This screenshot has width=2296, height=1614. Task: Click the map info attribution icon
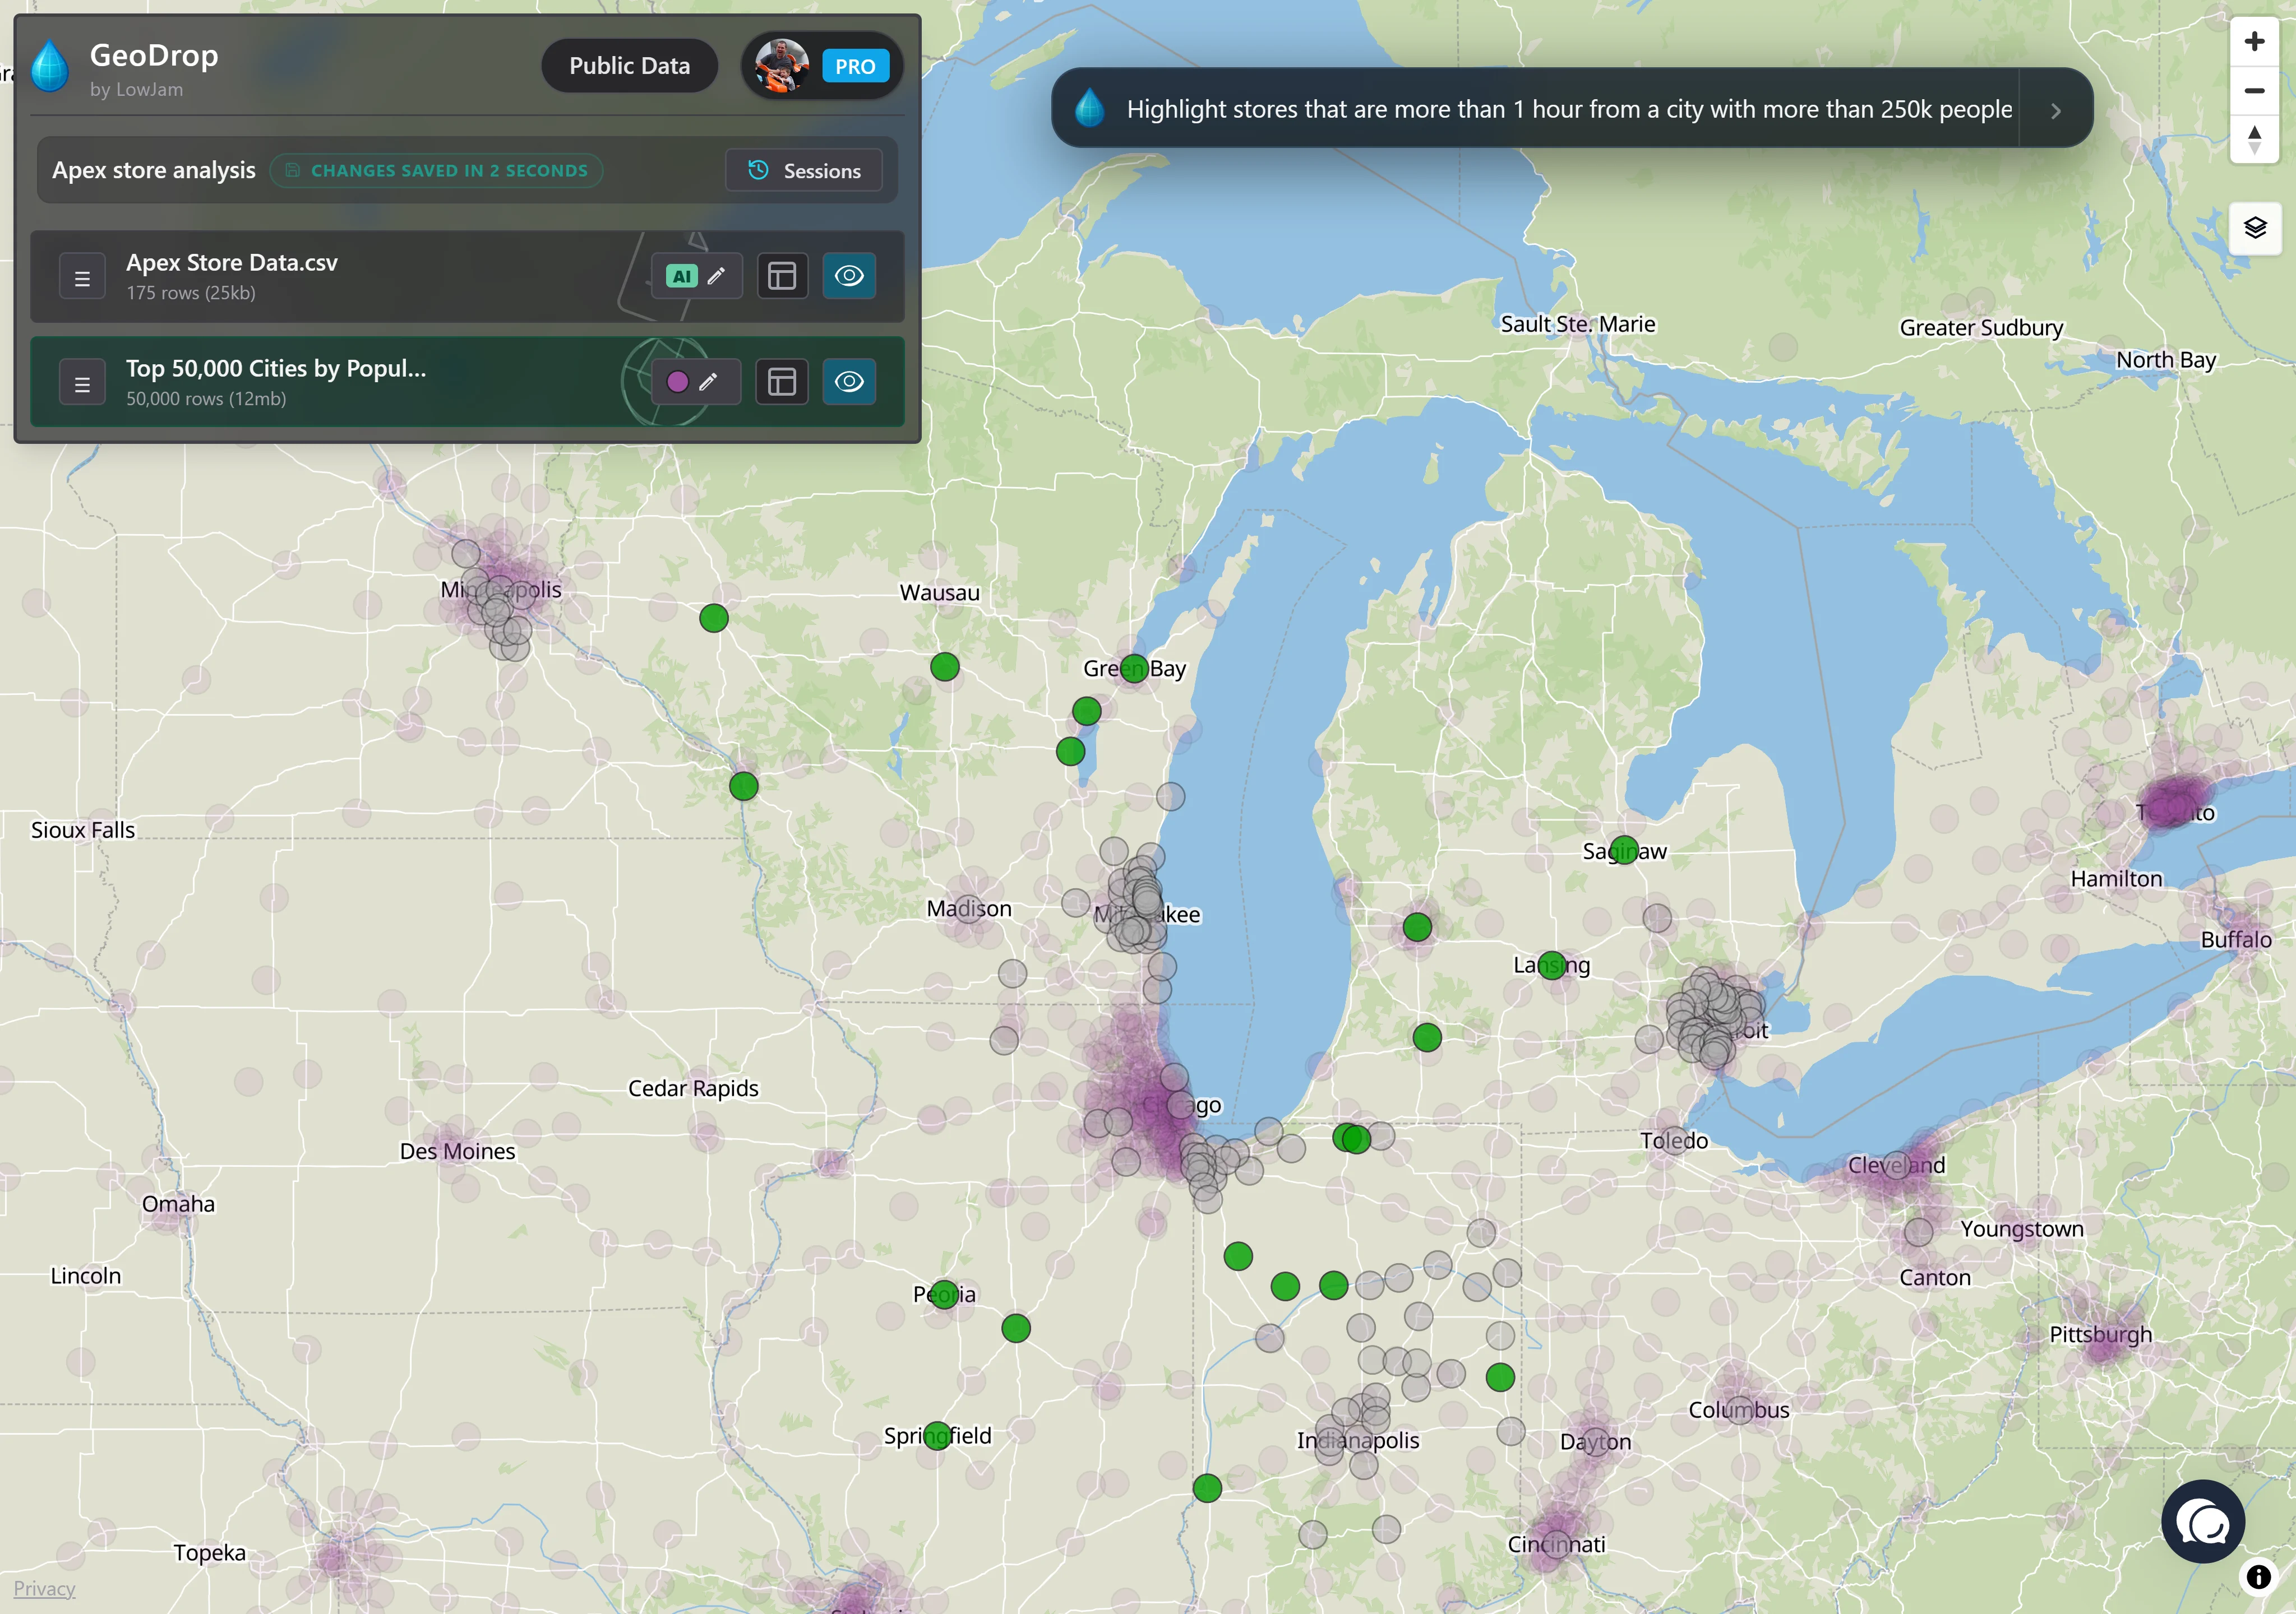pos(2258,1577)
